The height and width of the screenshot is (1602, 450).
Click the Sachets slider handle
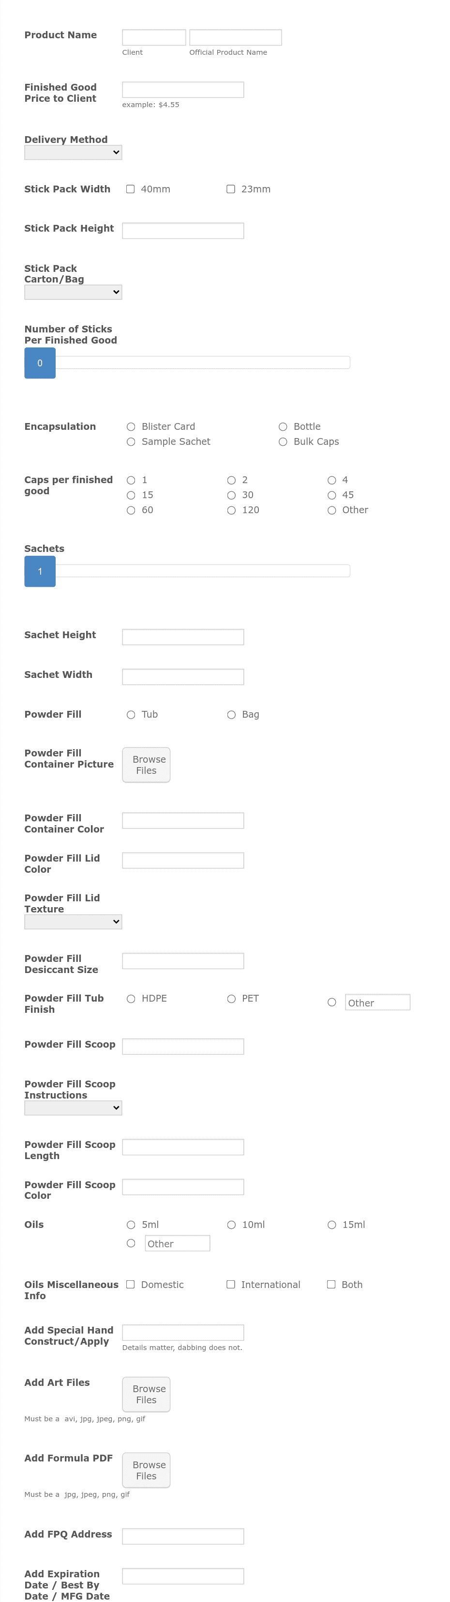[x=40, y=571]
